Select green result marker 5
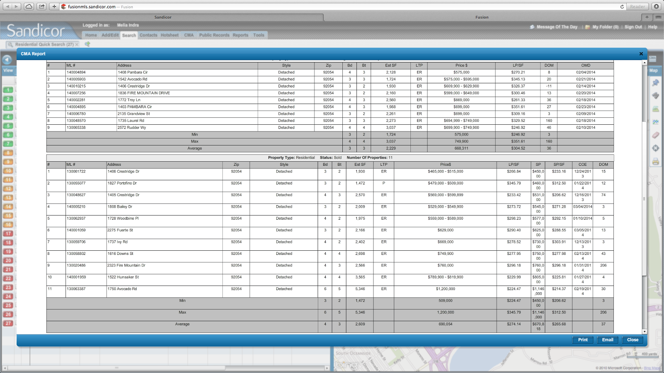 (x=8, y=126)
